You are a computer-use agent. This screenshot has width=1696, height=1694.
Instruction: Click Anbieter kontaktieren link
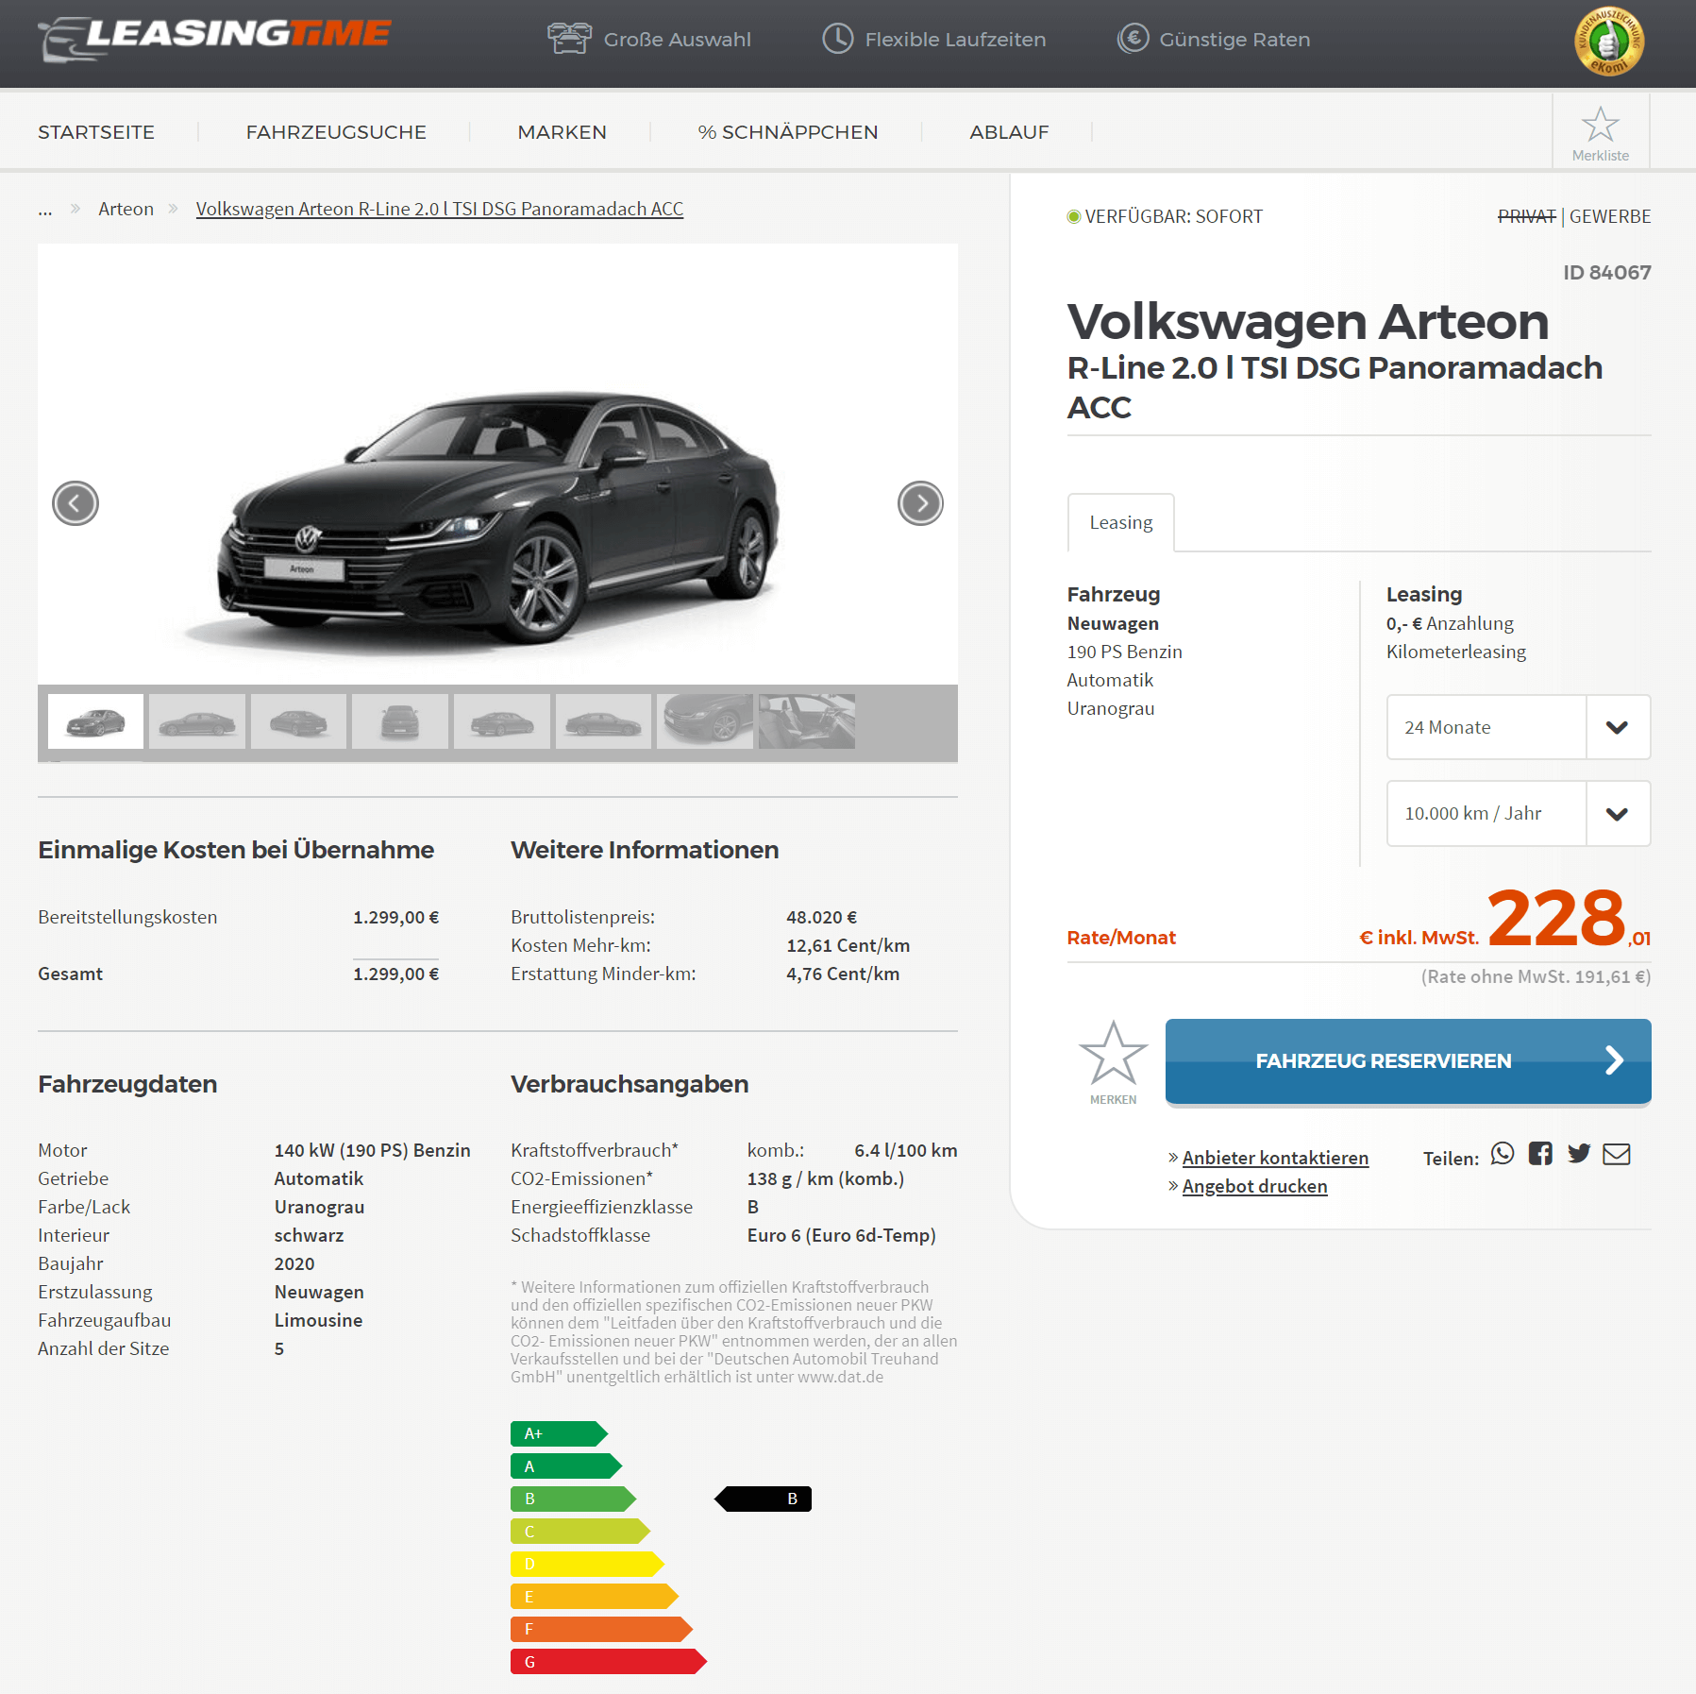click(1275, 1158)
